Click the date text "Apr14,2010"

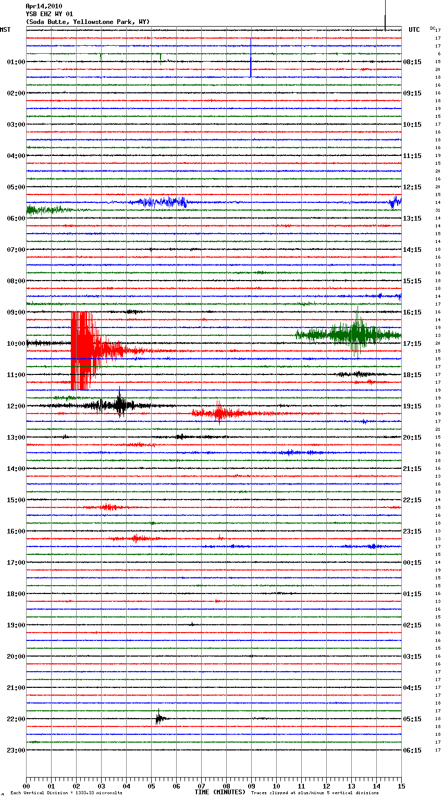click(x=44, y=6)
